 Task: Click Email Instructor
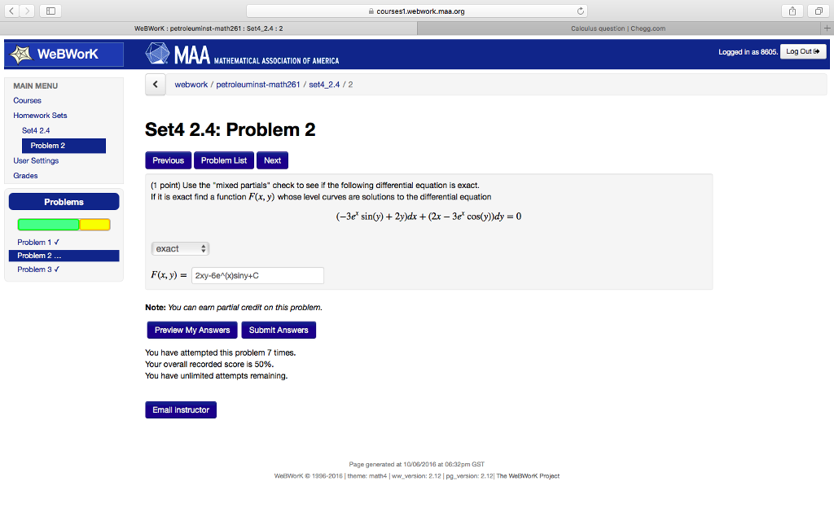coord(180,409)
